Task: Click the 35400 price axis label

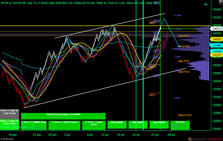Action: pyautogui.click(x=217, y=10)
